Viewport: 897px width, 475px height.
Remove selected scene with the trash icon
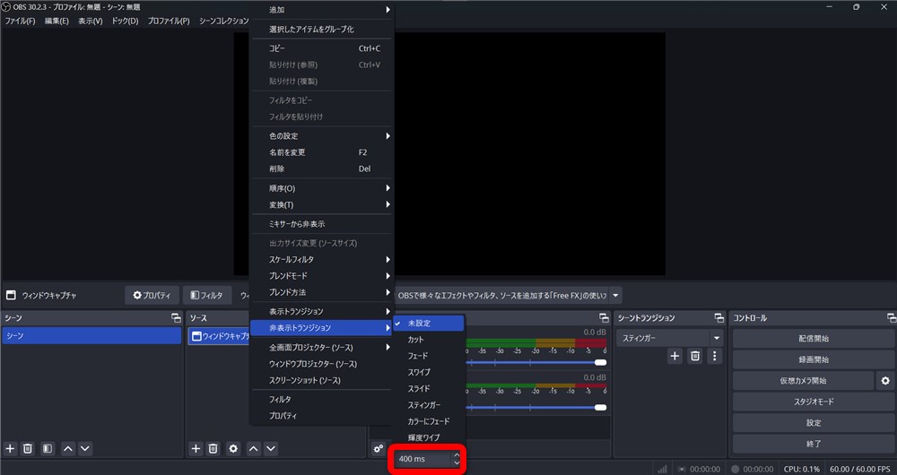coord(28,449)
